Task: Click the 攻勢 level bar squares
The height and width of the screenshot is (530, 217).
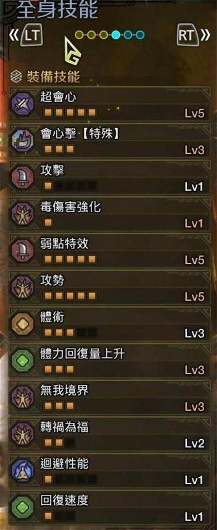Action: [x=70, y=297]
